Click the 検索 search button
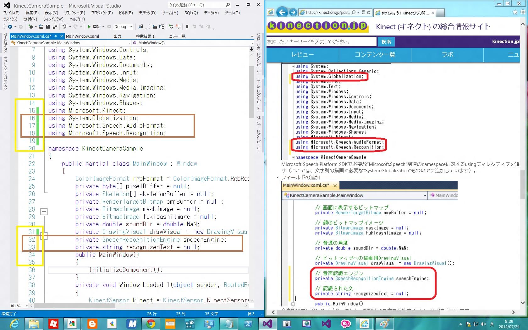 coord(386,41)
